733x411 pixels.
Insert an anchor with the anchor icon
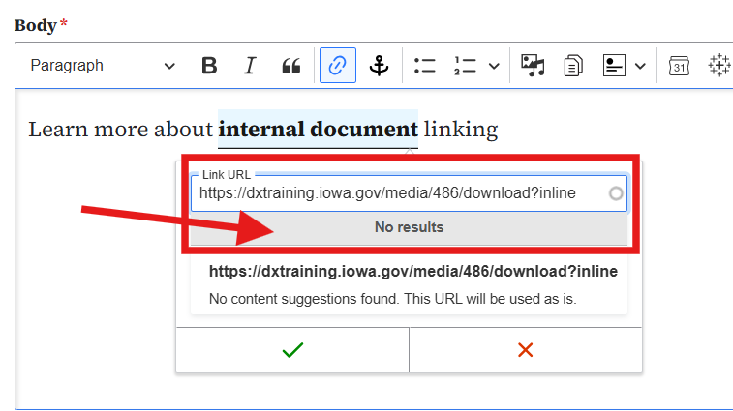tap(380, 66)
